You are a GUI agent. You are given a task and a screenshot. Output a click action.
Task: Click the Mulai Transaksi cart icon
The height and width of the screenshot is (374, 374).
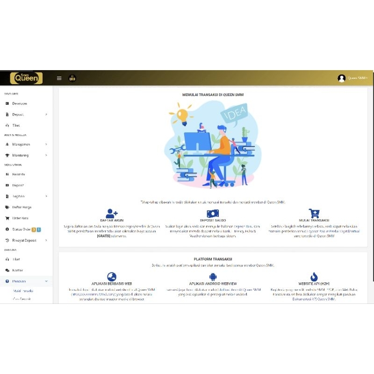tap(314, 213)
